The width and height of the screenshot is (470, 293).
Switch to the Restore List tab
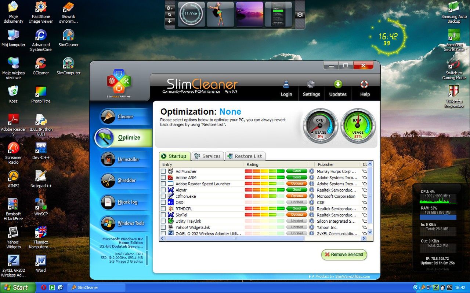point(245,156)
